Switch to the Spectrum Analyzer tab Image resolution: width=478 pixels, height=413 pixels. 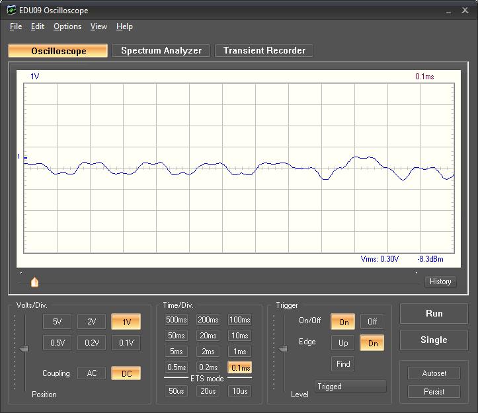click(x=161, y=51)
